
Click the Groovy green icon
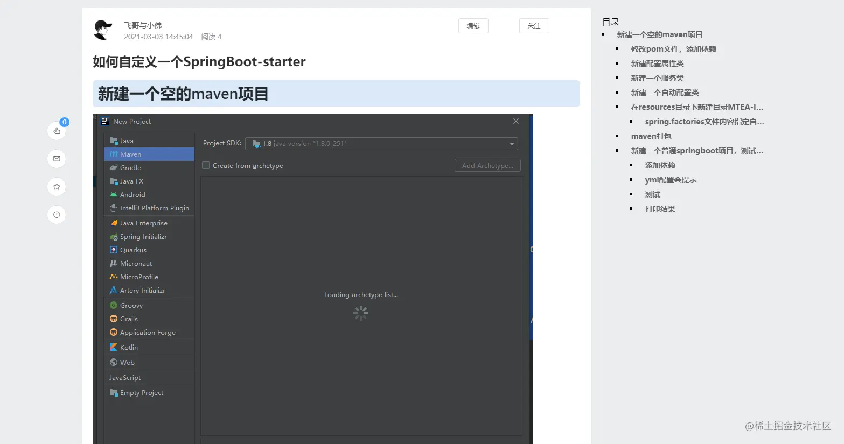click(x=114, y=305)
